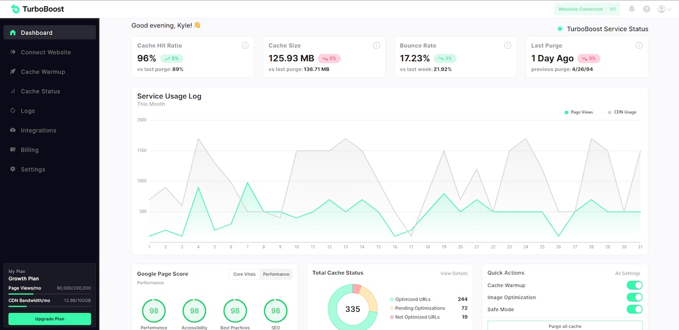This screenshot has width=679, height=330.
Task: Switch to the Core Vitals tab
Action: [x=244, y=274]
